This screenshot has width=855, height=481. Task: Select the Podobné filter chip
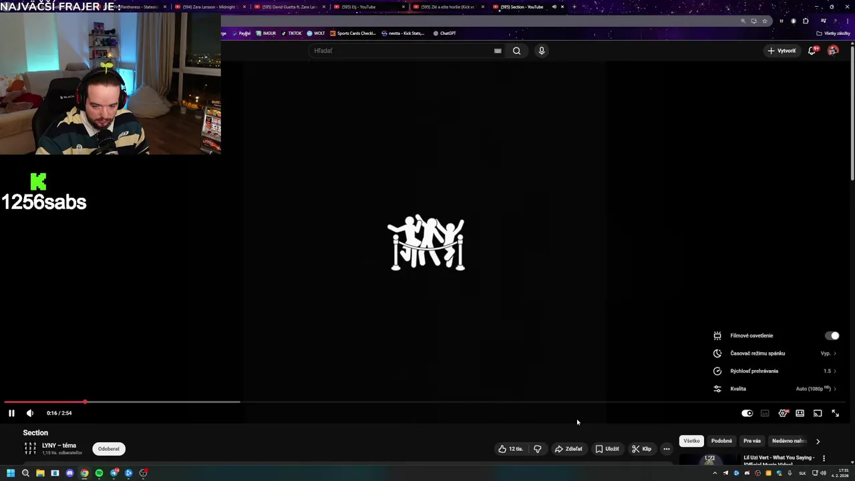point(721,441)
